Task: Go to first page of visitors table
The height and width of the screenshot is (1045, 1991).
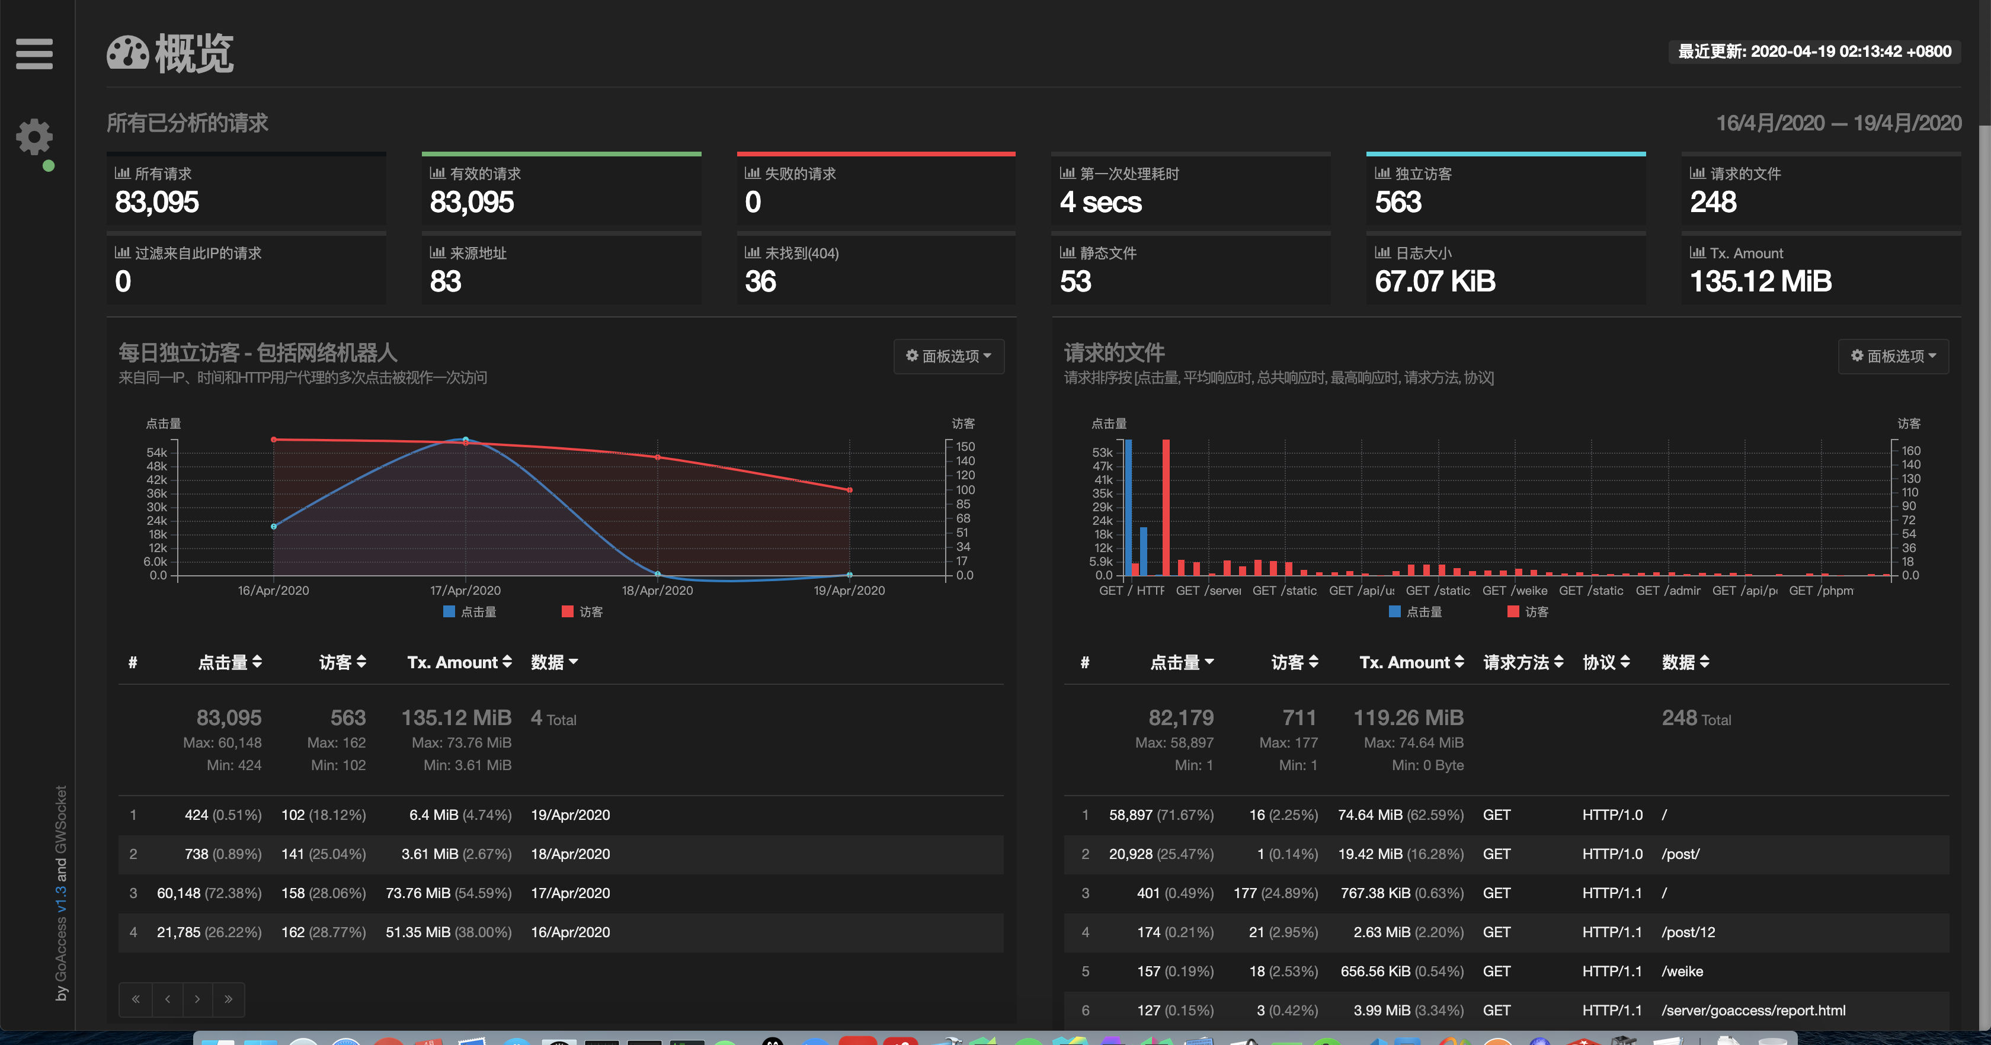Action: pos(135,999)
